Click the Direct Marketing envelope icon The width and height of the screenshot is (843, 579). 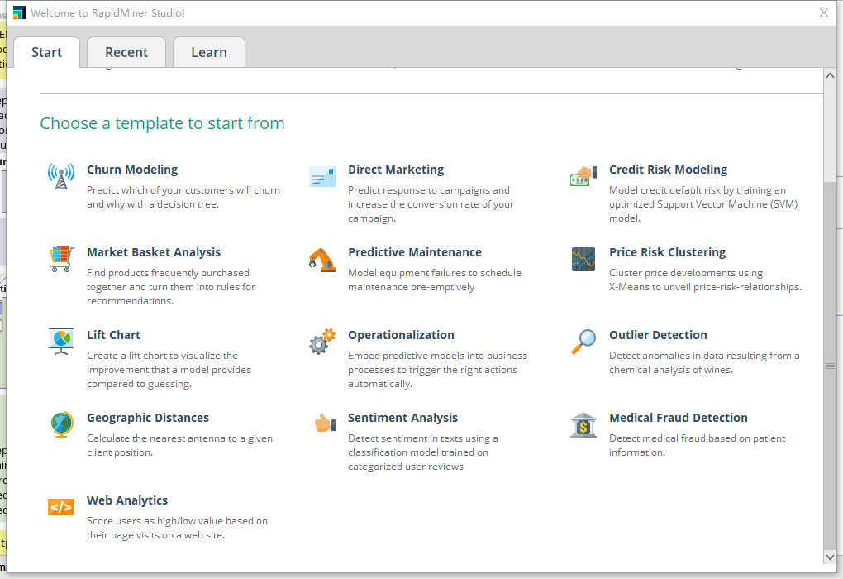(322, 176)
